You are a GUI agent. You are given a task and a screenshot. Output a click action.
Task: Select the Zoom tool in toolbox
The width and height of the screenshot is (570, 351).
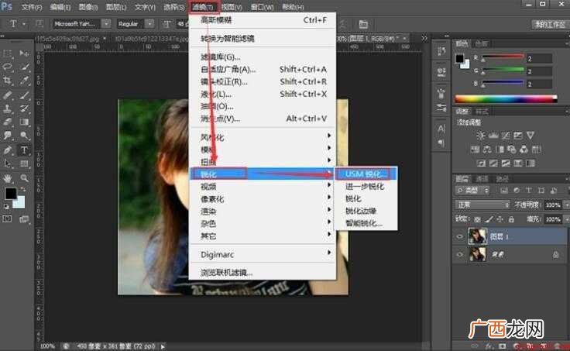pyautogui.click(x=24, y=178)
